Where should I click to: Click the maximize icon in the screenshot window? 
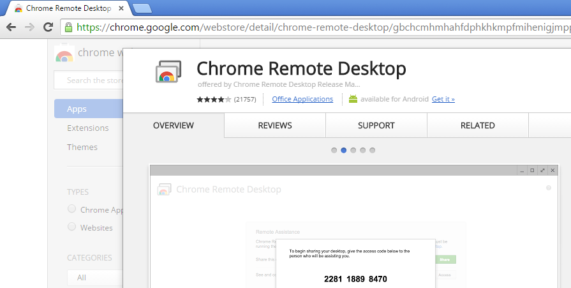click(532, 171)
